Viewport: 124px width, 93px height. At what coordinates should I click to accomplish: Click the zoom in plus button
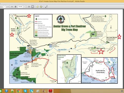pyautogui.click(x=16, y=7)
